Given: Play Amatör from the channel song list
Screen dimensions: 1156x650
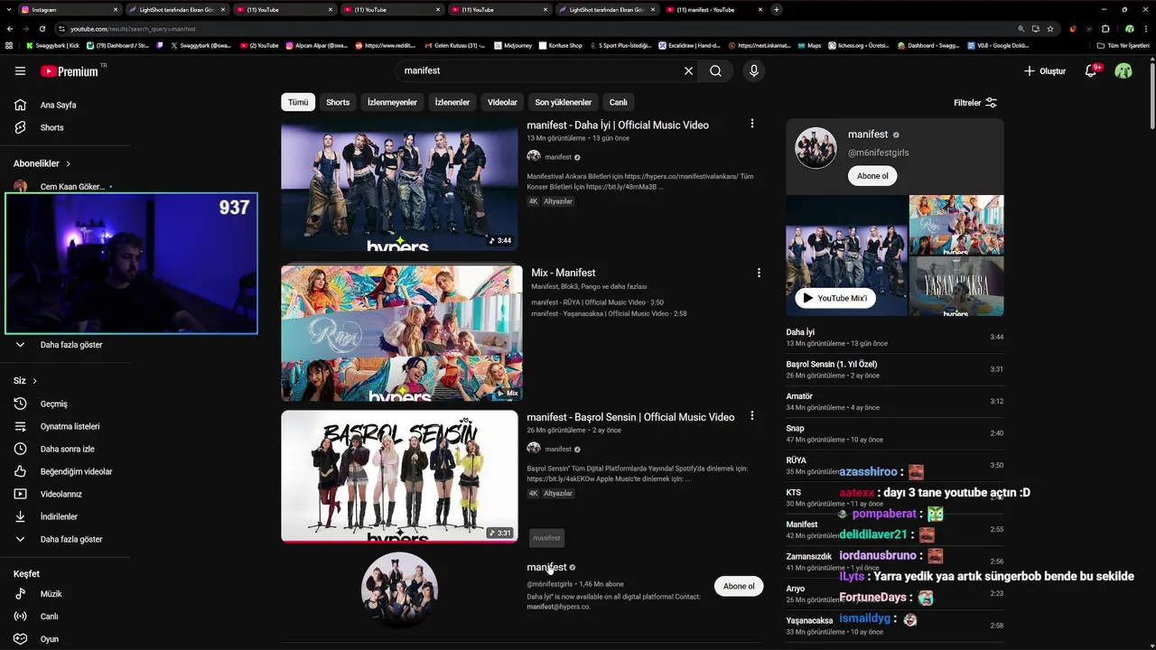Looking at the screenshot, I should pyautogui.click(x=894, y=402).
